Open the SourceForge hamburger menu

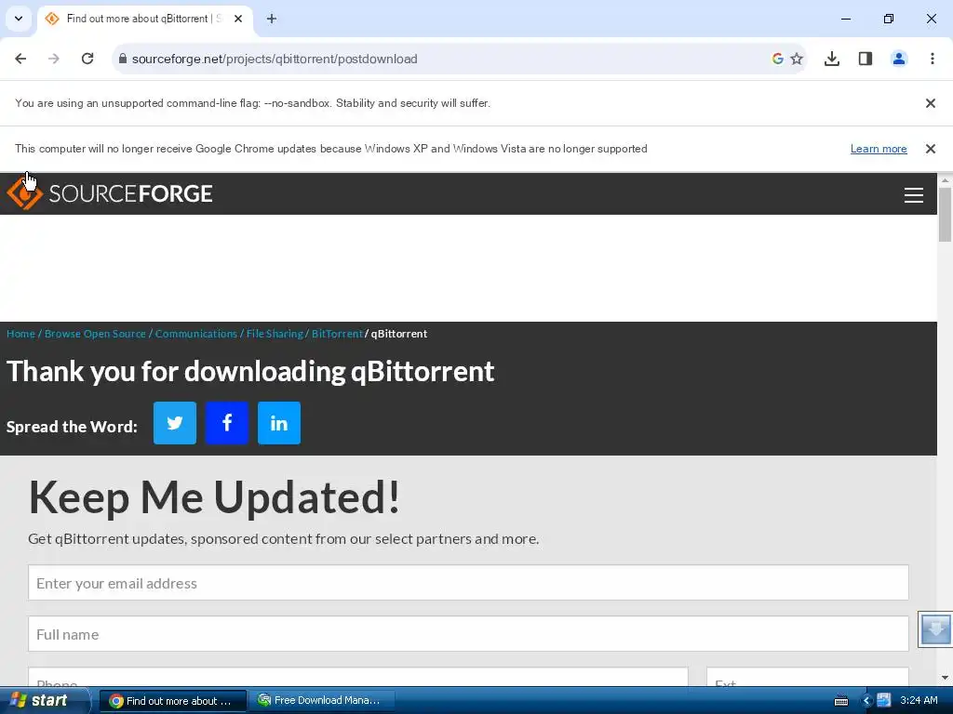point(914,195)
